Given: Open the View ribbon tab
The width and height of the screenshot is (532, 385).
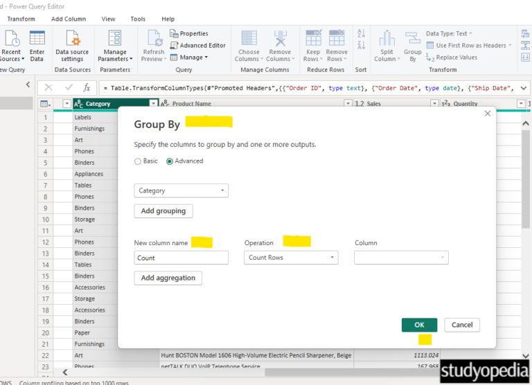Looking at the screenshot, I should point(108,19).
